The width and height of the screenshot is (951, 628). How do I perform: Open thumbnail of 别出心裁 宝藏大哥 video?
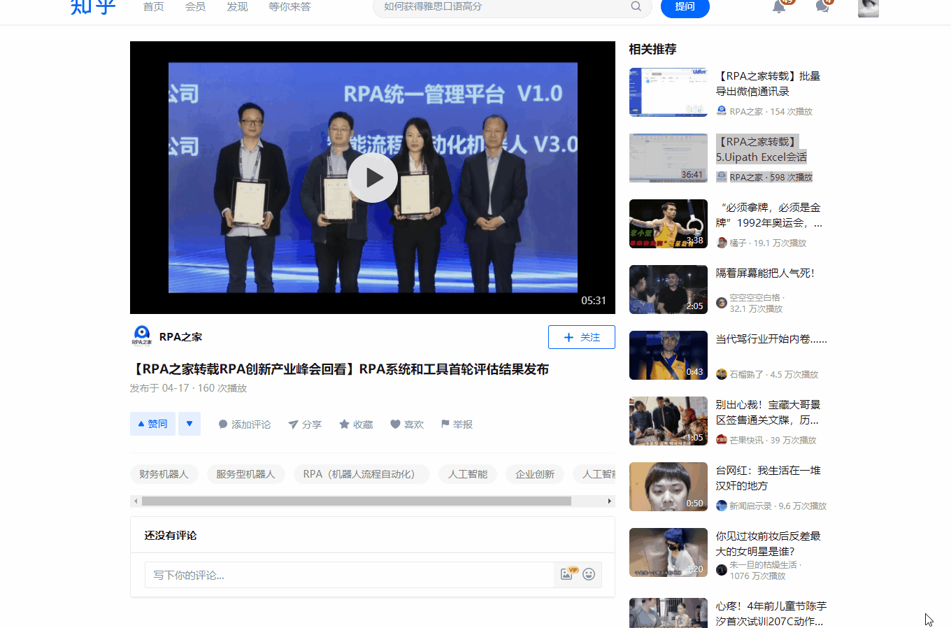click(668, 421)
